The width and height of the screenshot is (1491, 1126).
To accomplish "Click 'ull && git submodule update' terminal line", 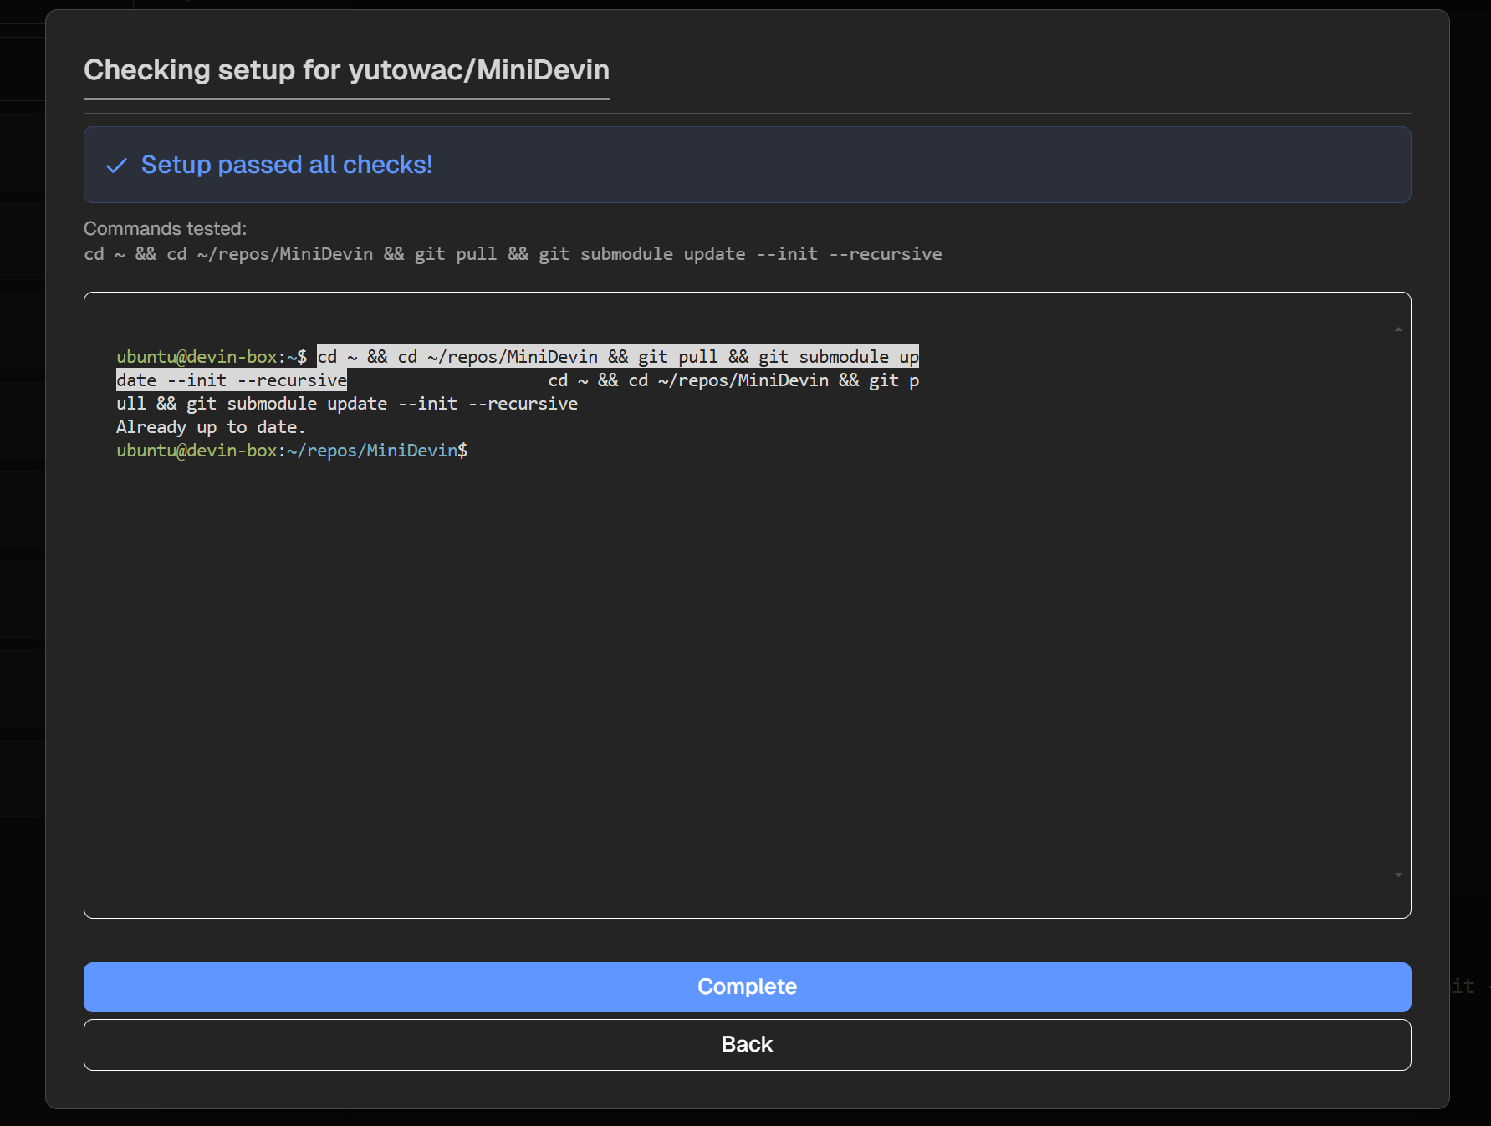I will [x=347, y=404].
